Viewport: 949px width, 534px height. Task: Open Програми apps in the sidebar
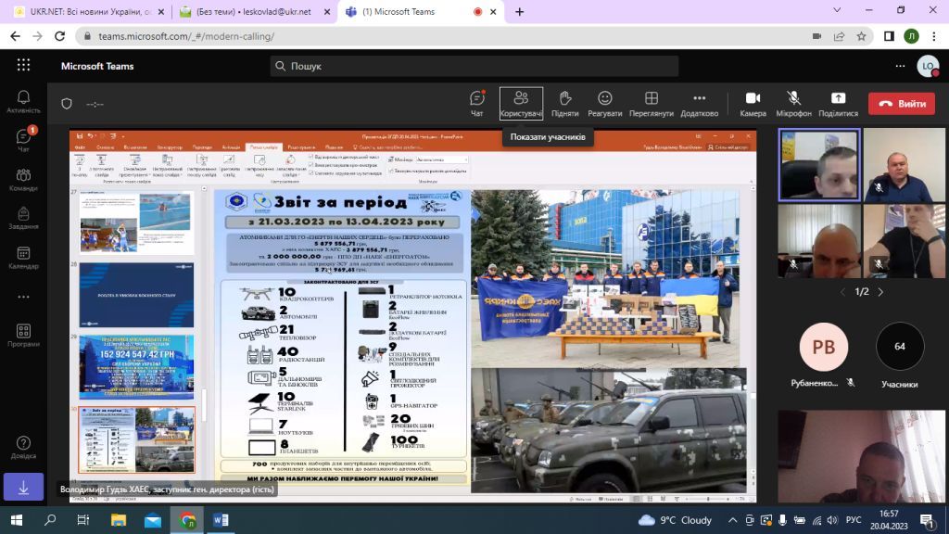pos(23,336)
